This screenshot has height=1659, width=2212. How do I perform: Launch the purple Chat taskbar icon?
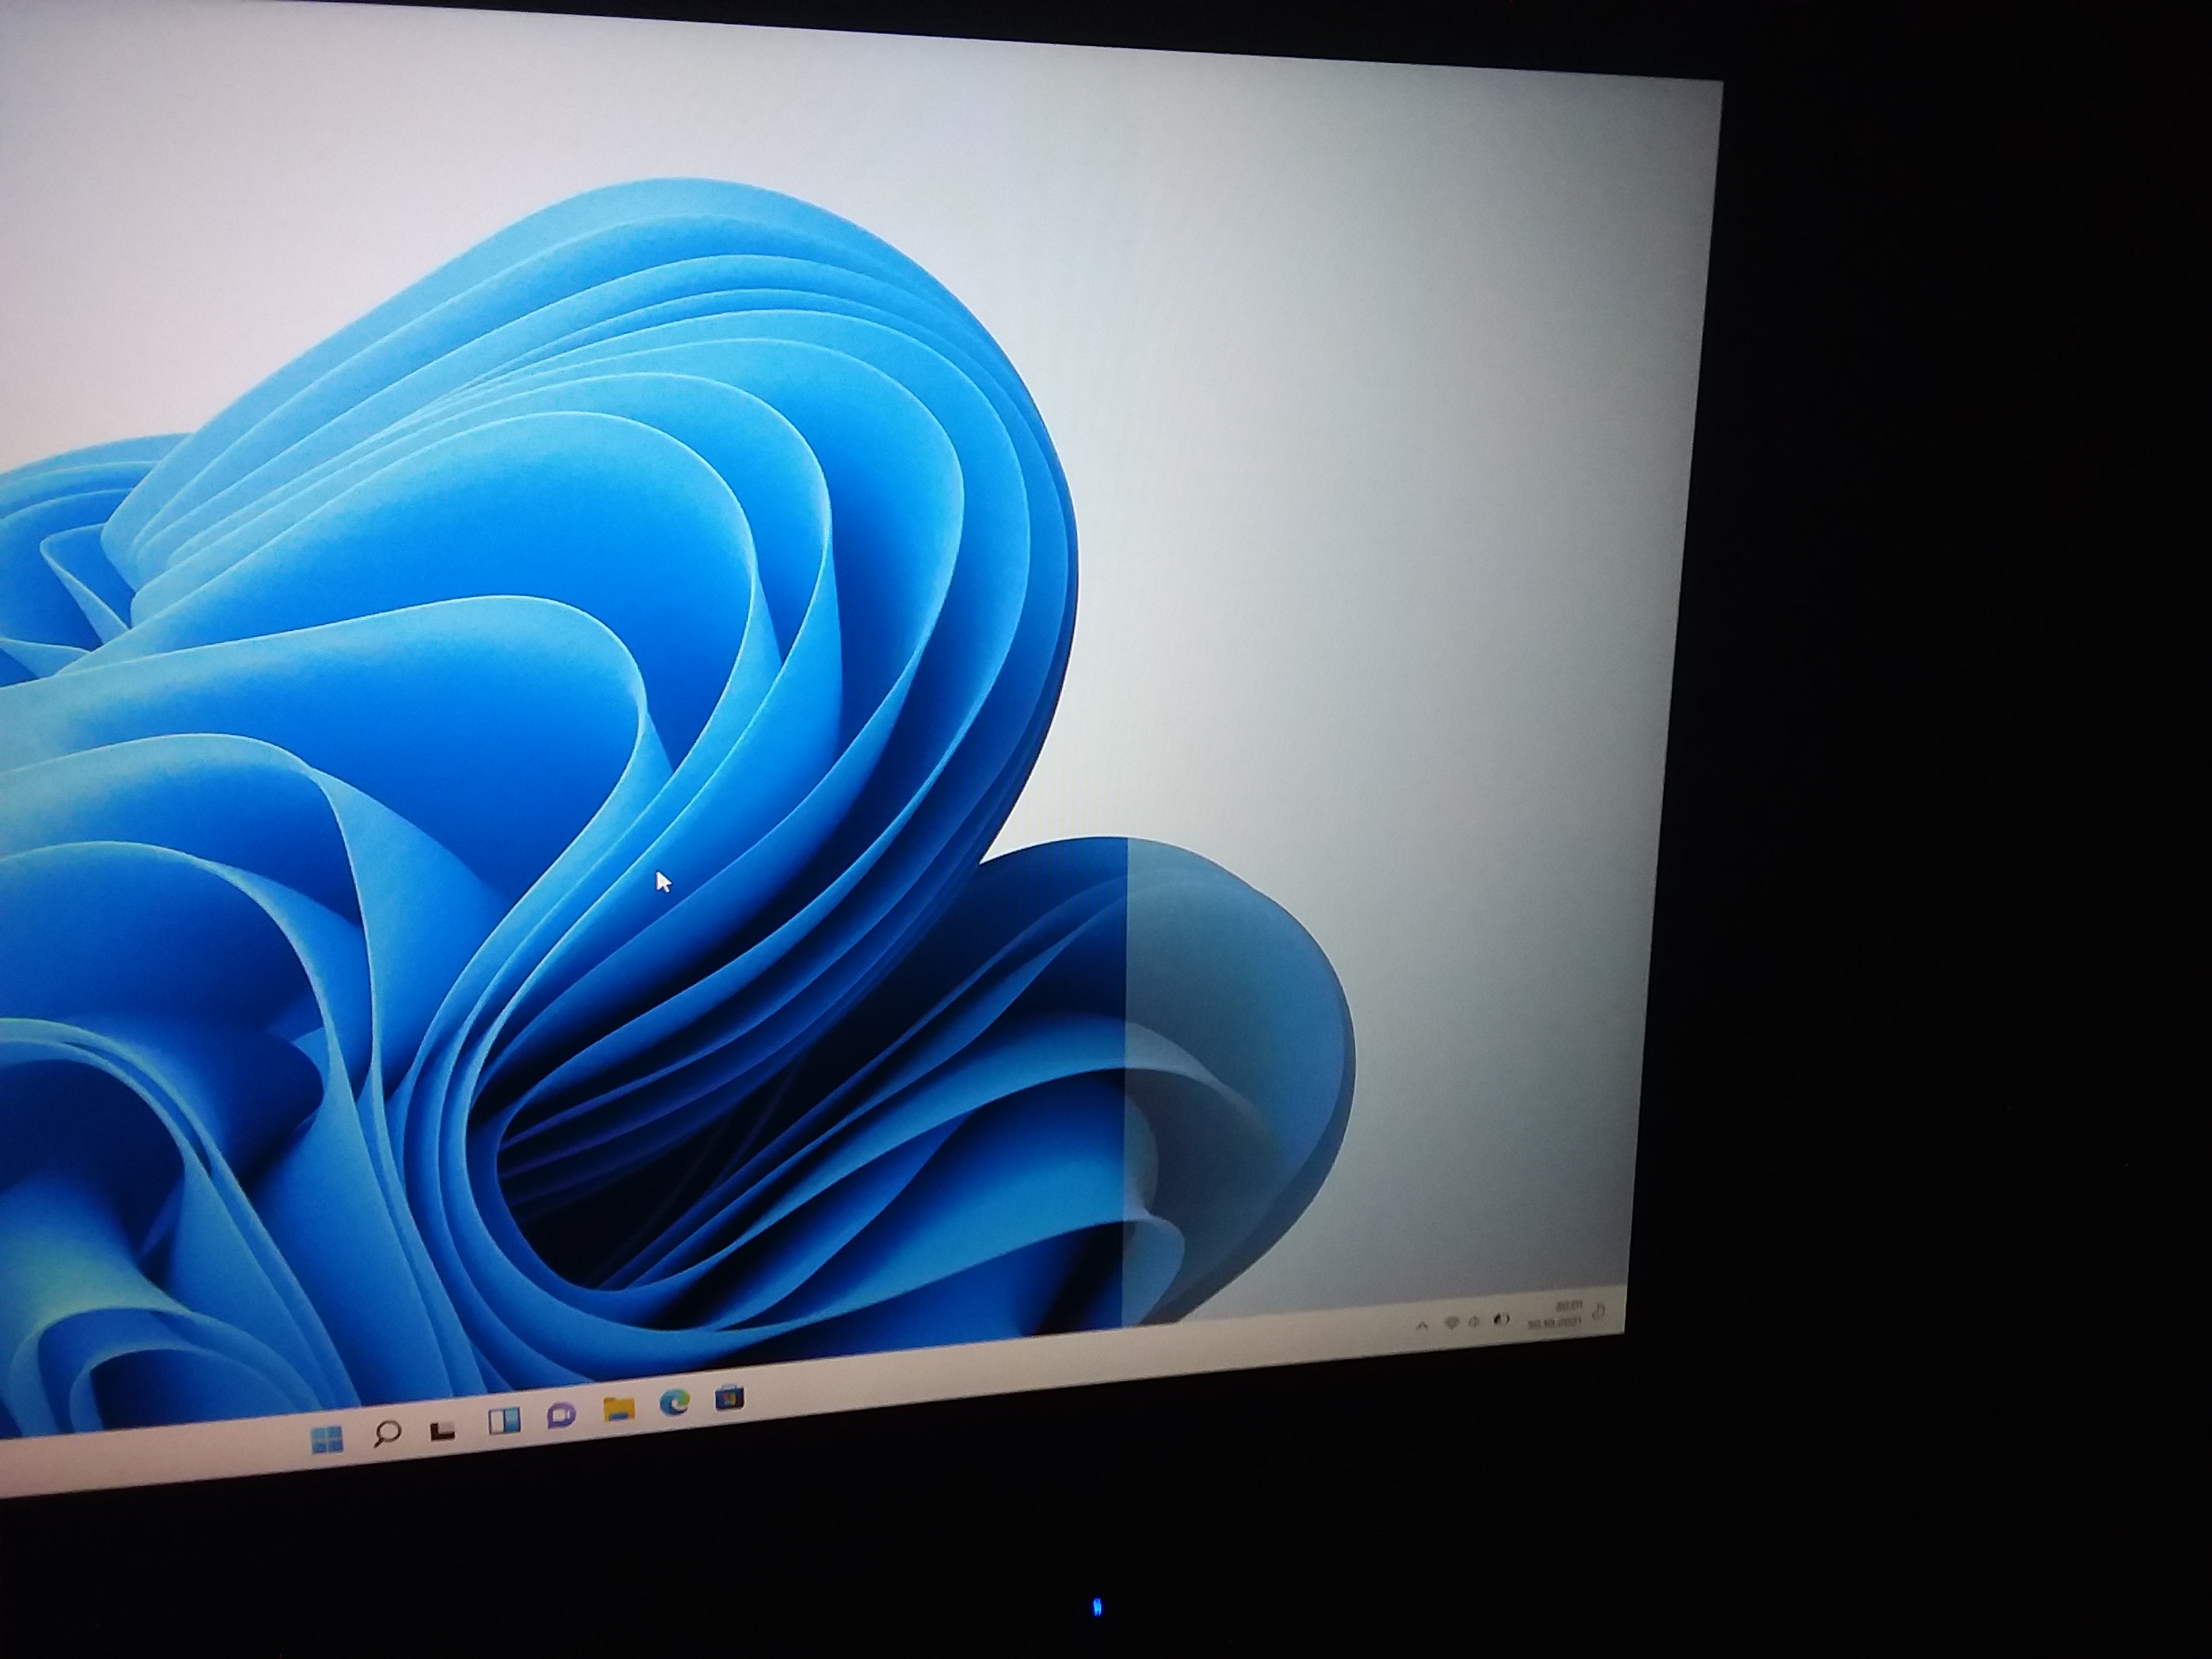click(x=561, y=1416)
